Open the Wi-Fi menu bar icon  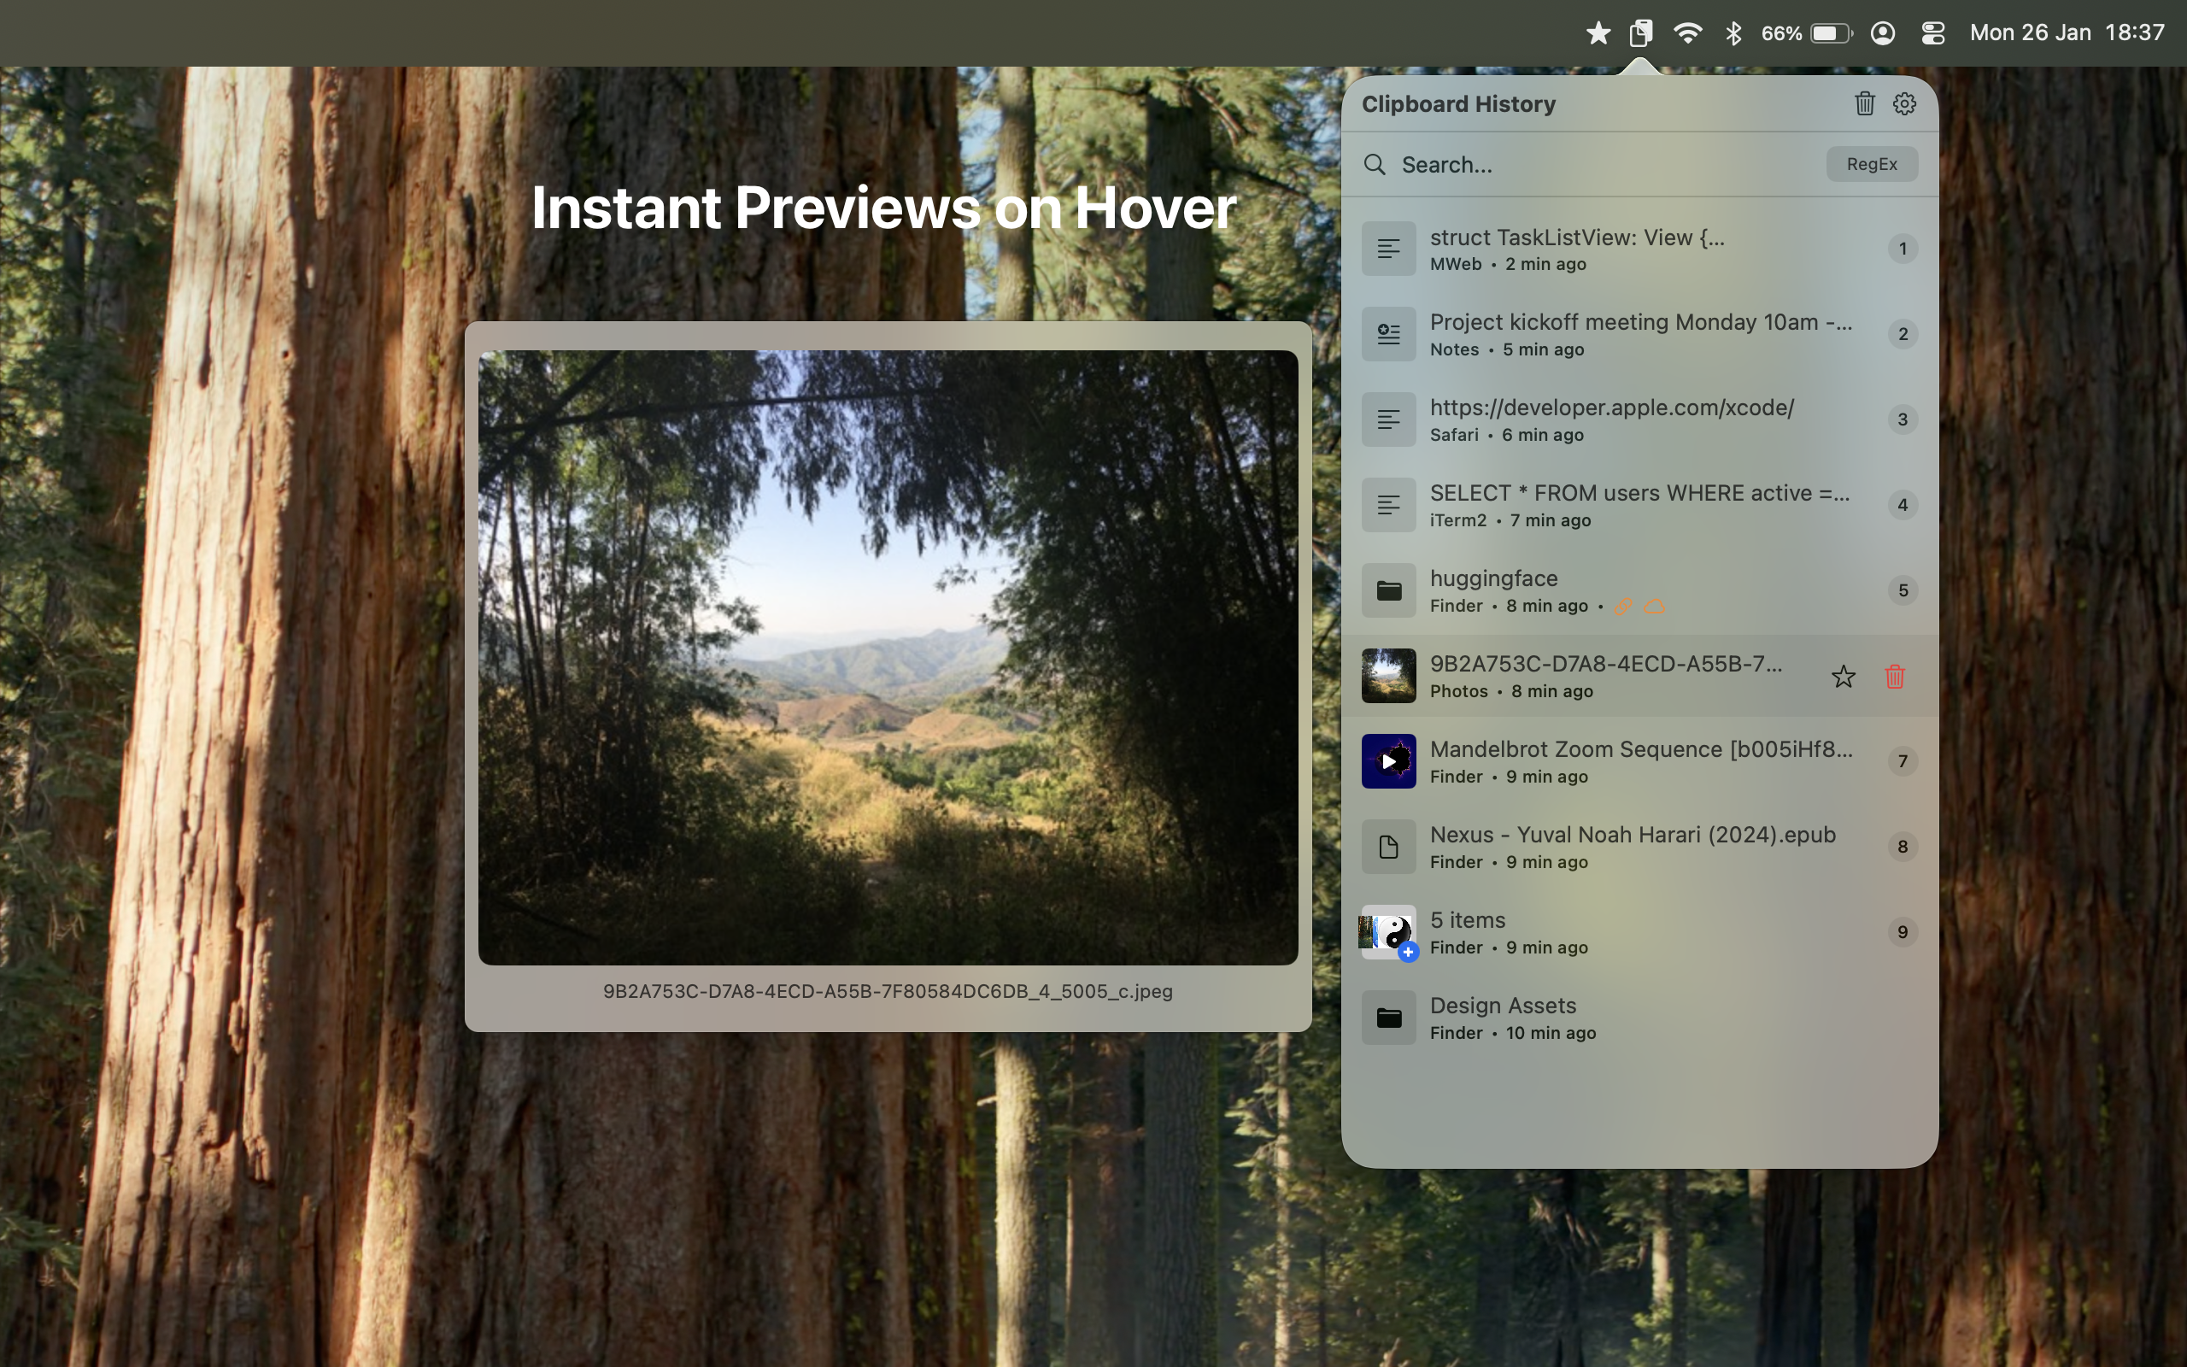[1687, 32]
